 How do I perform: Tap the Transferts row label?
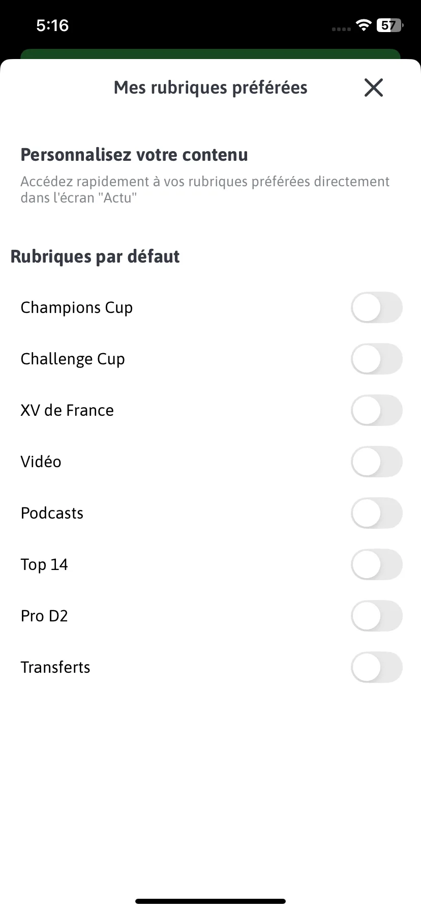[55, 667]
